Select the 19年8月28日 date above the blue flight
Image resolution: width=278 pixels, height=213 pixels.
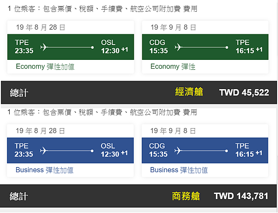(x=40, y=131)
